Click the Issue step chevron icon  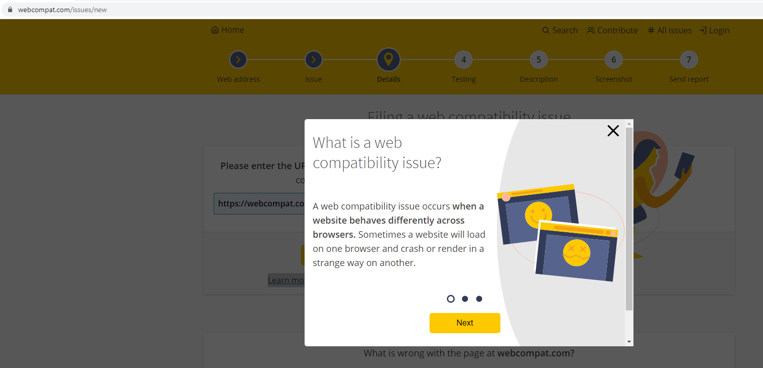click(x=314, y=59)
